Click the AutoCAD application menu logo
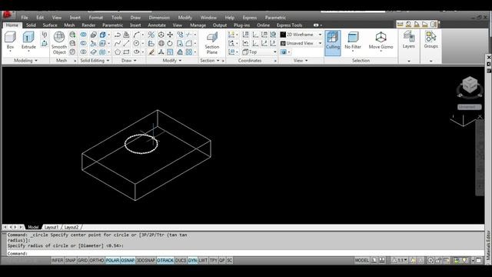 pos(7,15)
